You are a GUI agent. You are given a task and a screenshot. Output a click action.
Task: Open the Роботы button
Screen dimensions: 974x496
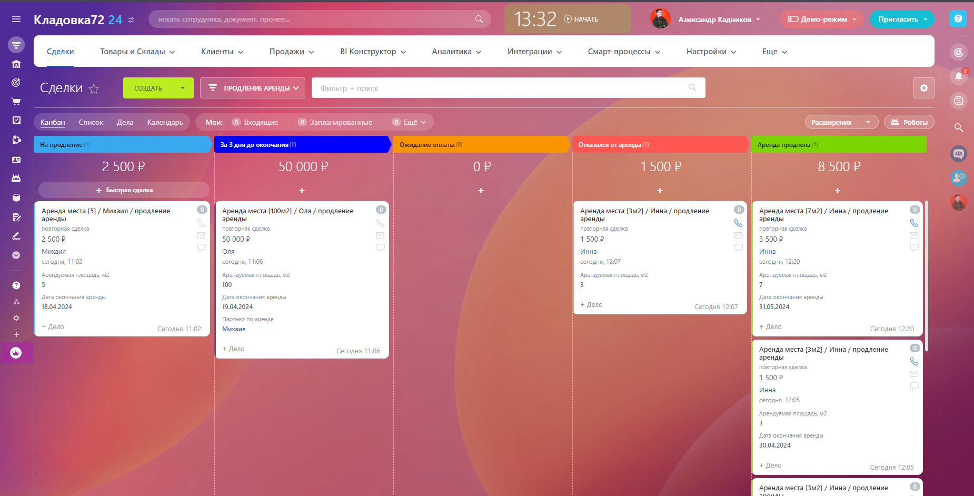pos(909,122)
